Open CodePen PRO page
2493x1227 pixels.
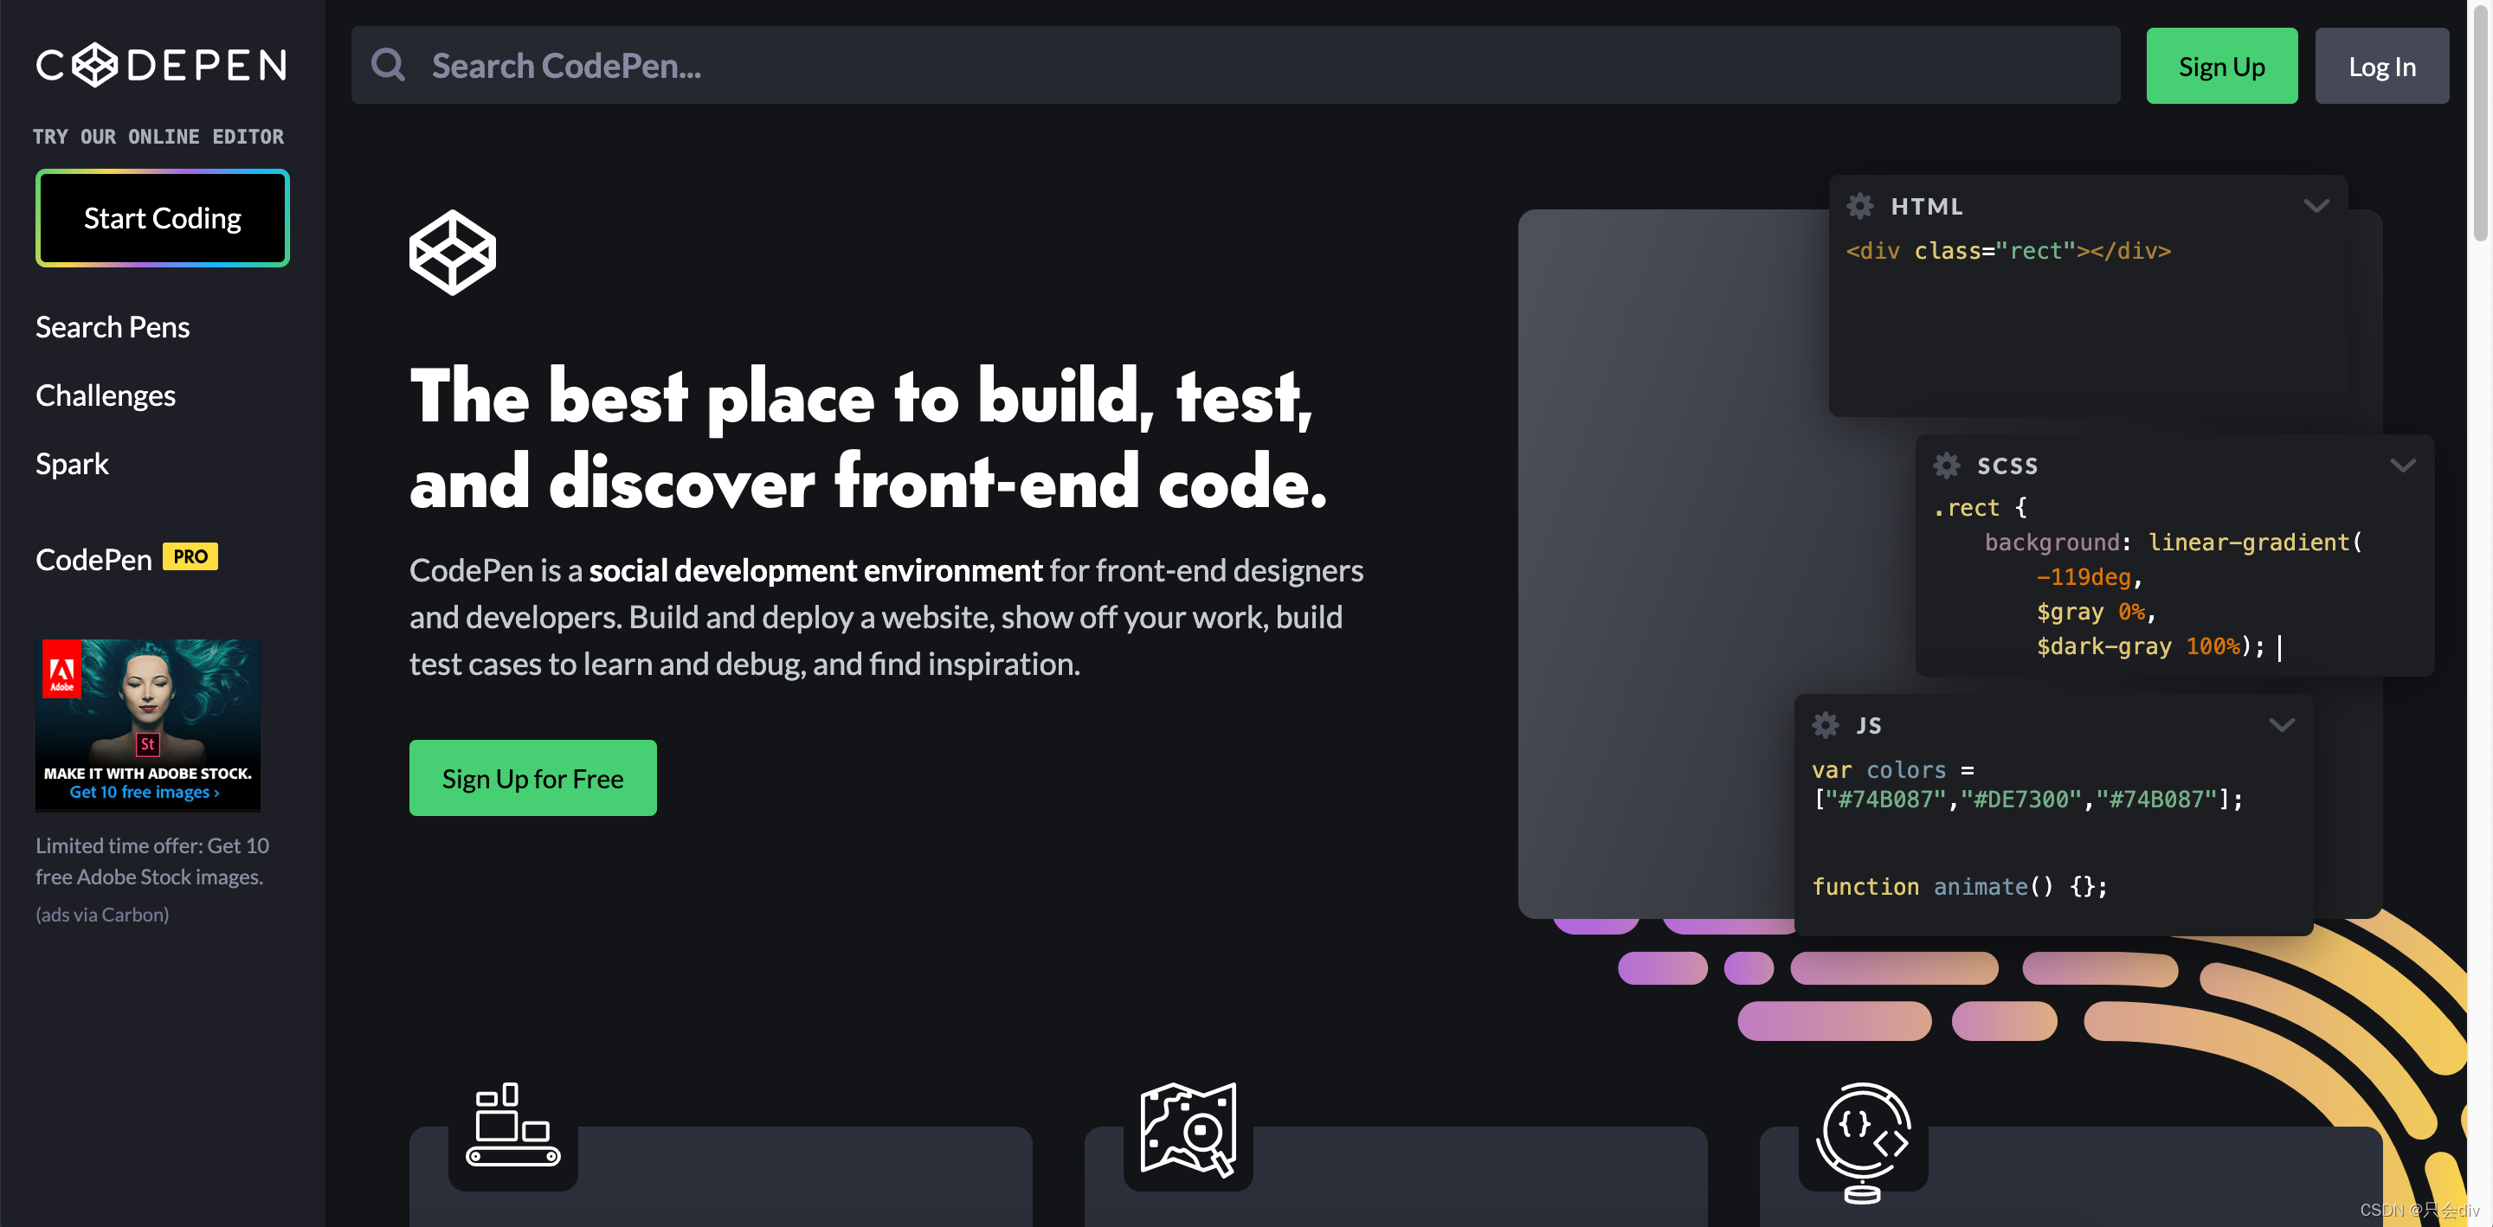[x=126, y=558]
